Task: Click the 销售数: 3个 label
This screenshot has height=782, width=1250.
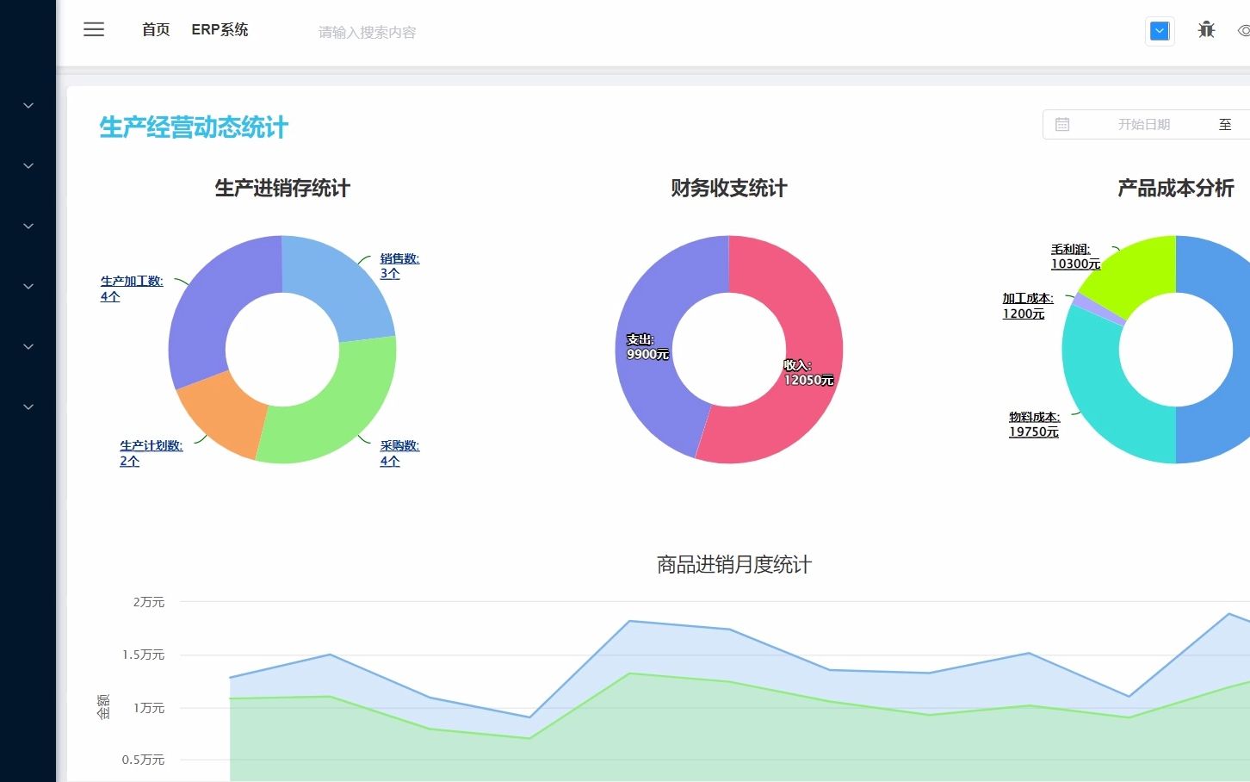Action: tap(399, 266)
